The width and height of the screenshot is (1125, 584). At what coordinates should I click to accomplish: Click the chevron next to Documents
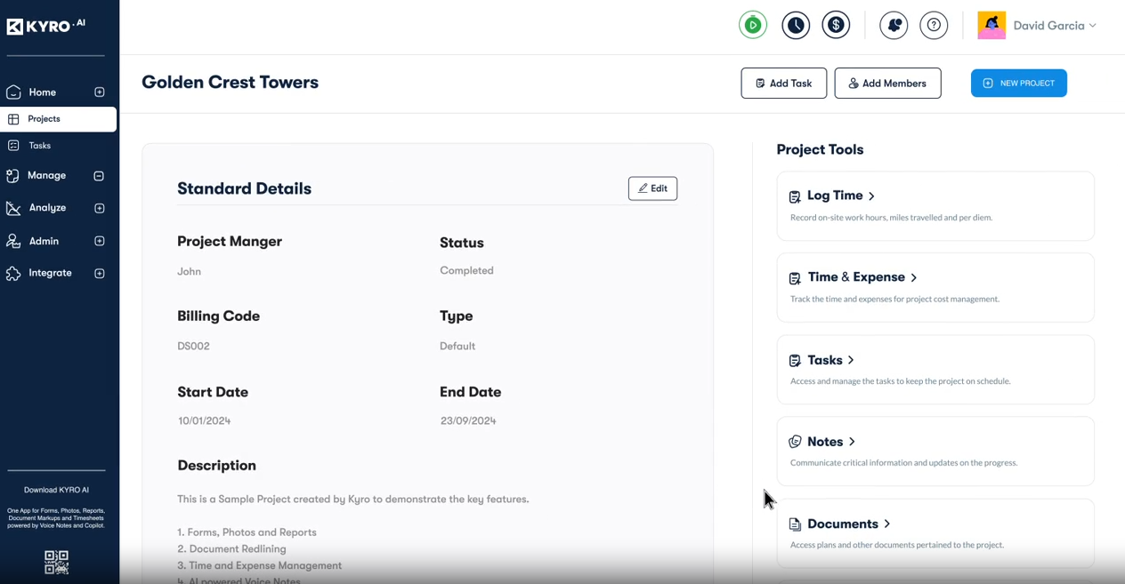(887, 524)
